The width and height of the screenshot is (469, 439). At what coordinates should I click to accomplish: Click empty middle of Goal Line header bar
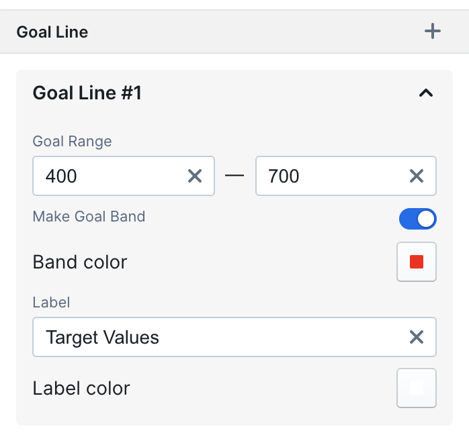255,32
